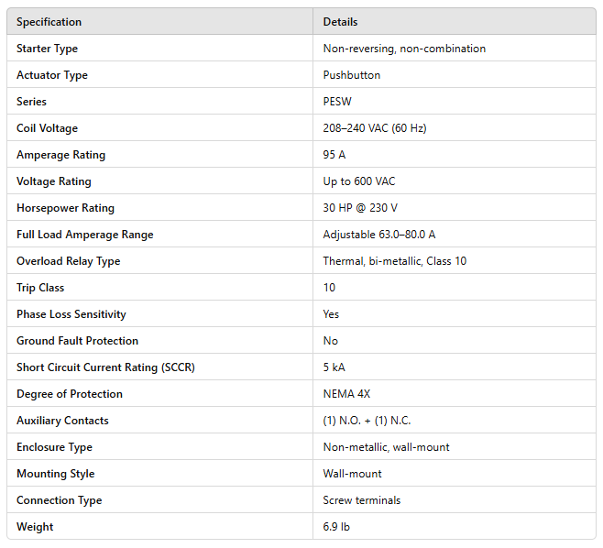Select the Coil Voltage row label

point(47,128)
